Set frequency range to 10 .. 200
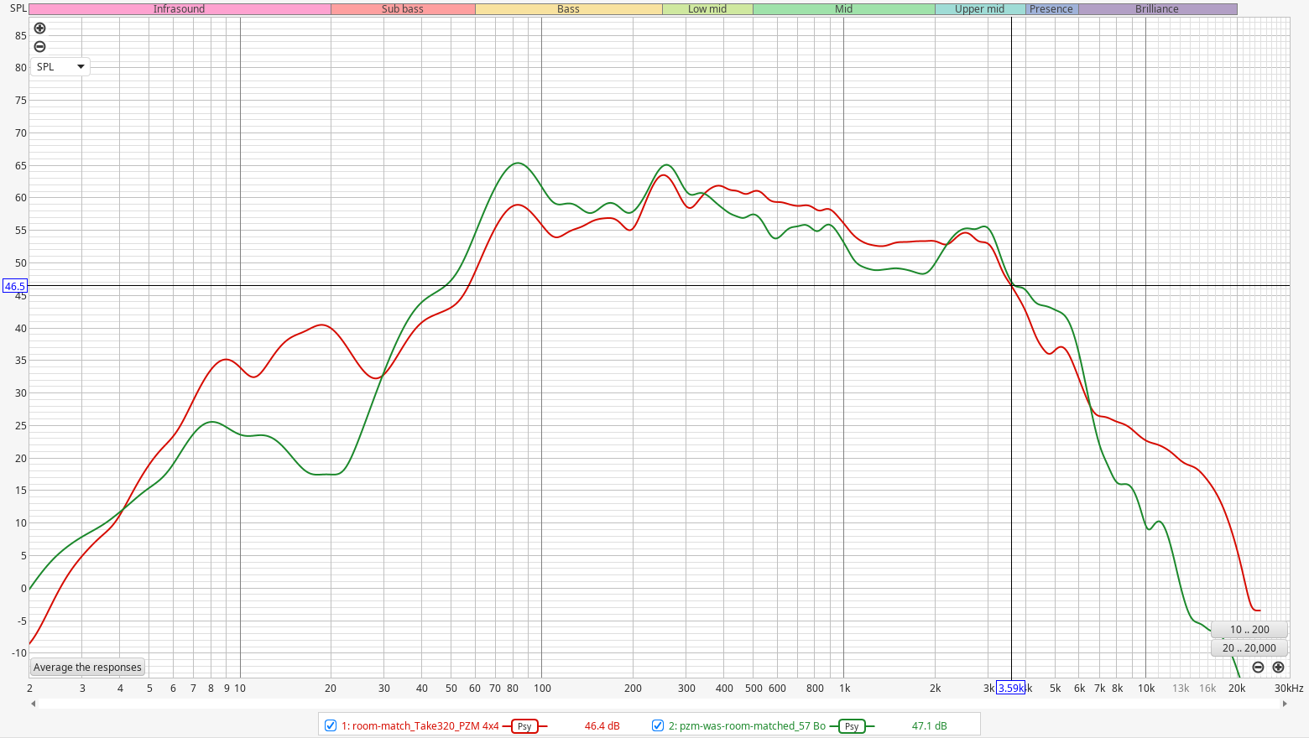The width and height of the screenshot is (1309, 738). (x=1249, y=630)
